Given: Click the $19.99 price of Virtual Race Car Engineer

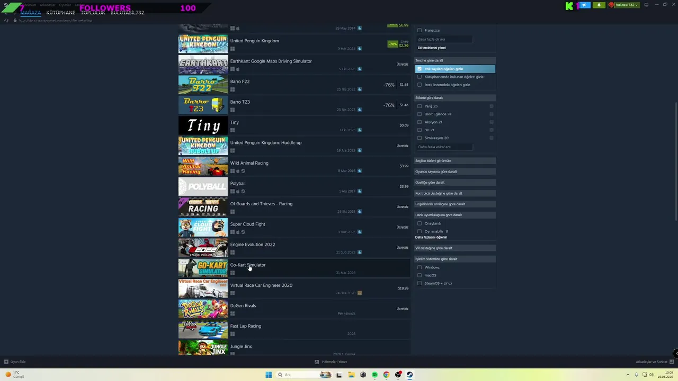Looking at the screenshot, I should pyautogui.click(x=403, y=288).
